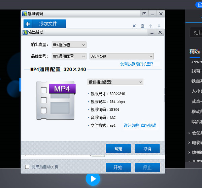Click the 取消 button

pos(147,149)
